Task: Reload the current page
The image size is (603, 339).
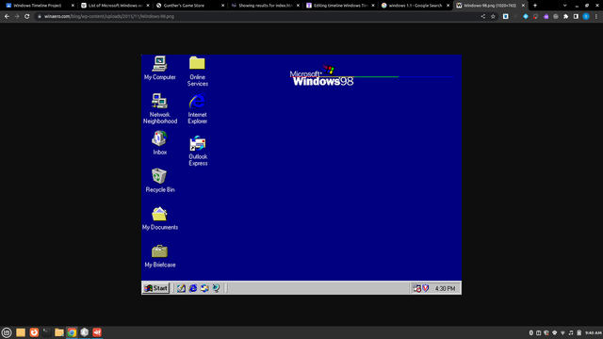Action: pos(27,17)
